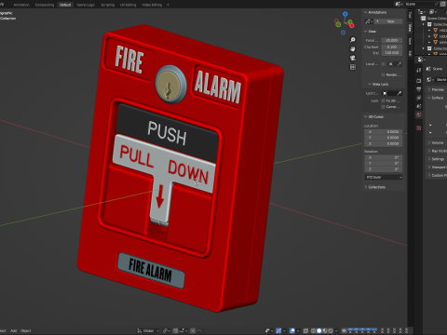
Task: Click the red X axis on navigation gizmo
Action: click(x=352, y=26)
